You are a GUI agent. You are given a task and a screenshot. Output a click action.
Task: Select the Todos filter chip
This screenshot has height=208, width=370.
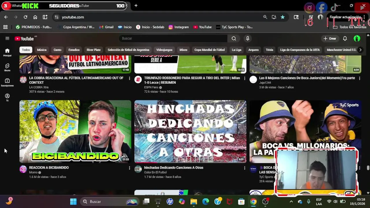(26, 50)
